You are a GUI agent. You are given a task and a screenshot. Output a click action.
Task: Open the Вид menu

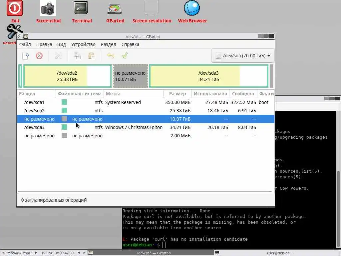point(62,44)
